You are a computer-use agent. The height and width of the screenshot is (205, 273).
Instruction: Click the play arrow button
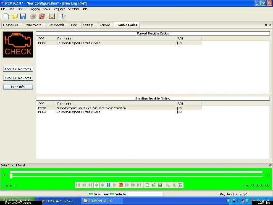(x=115, y=185)
